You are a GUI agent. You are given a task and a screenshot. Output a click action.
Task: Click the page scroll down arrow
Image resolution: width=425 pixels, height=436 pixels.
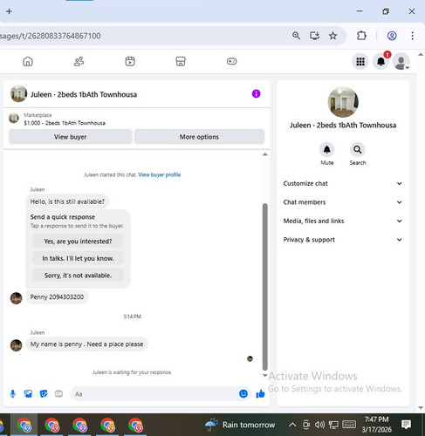point(421,407)
